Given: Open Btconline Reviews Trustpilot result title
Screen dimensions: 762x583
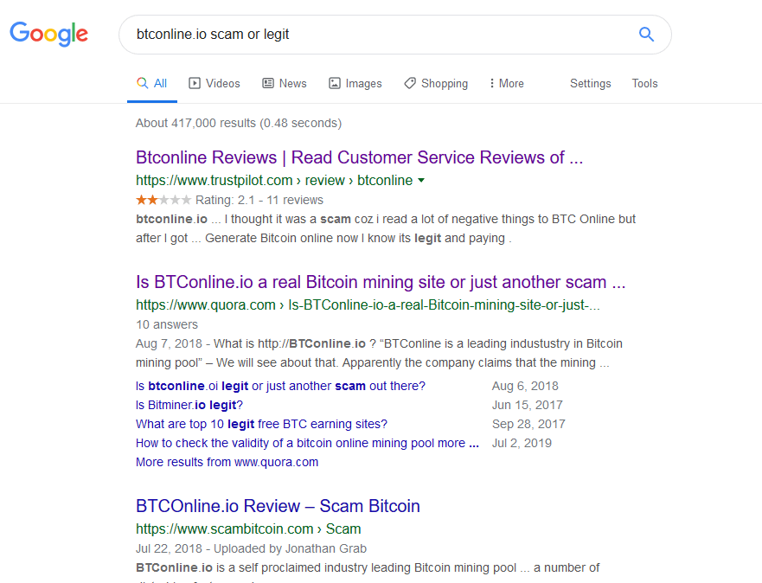Looking at the screenshot, I should click(x=359, y=157).
